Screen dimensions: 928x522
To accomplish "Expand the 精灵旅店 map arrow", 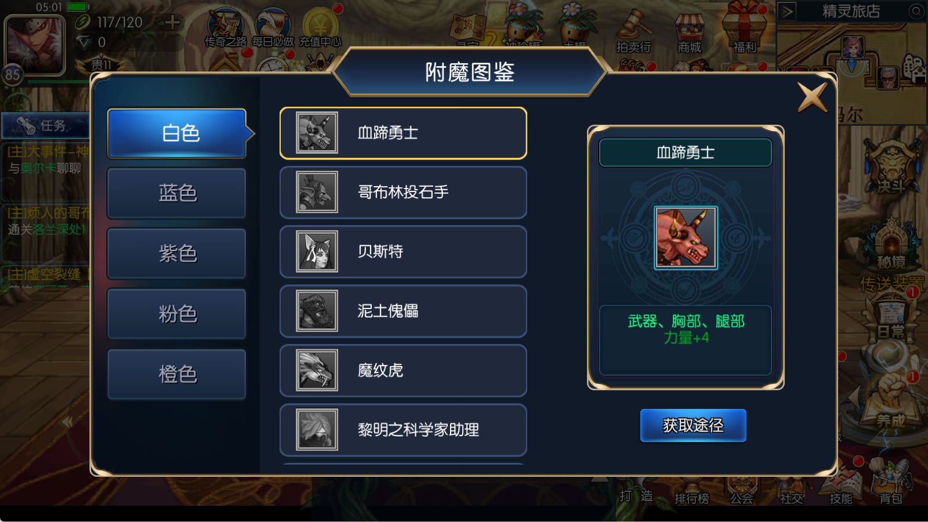I will coord(786,11).
